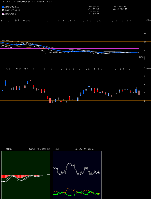Image resolution: width=151 pixels, height=199 pixels.
Task: Click the 'Pre C: 3.71' value
Action: pos(94,14)
